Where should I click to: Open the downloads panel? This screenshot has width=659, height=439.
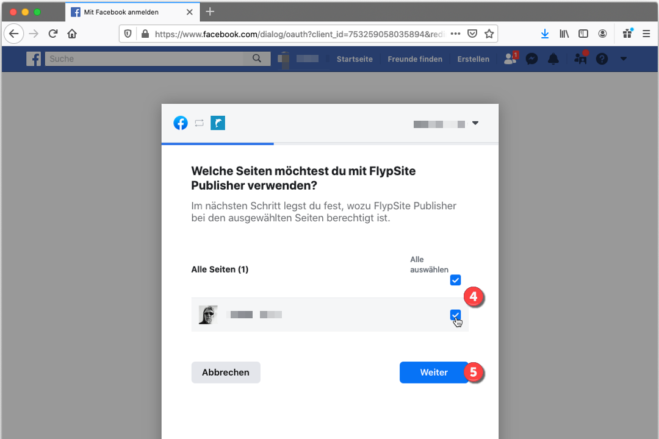(545, 34)
